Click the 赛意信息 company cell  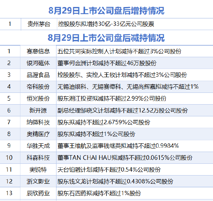38,51
